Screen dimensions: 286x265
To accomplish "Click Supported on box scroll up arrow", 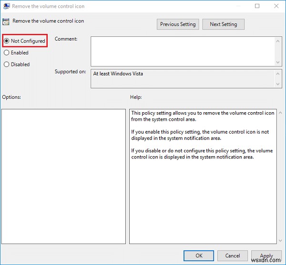I will (278, 74).
